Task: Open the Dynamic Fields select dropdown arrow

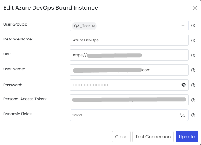Action: coord(183,115)
